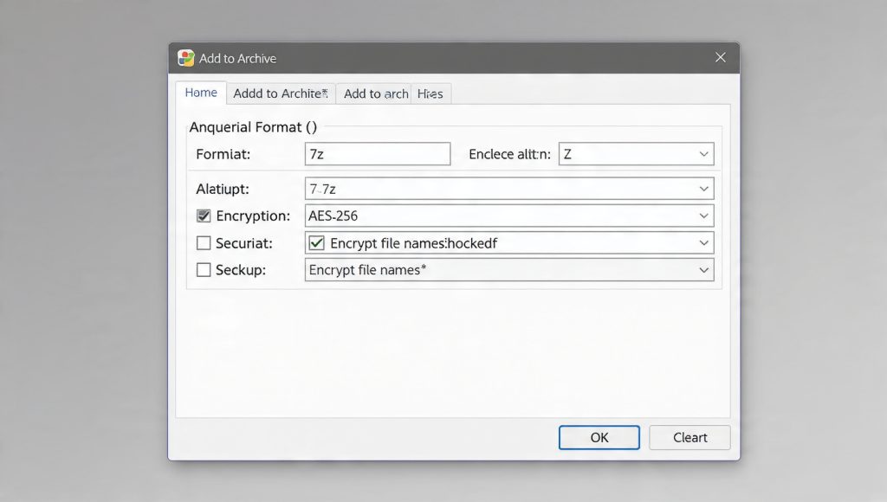
Task: Close the Add to Archive dialog
Action: [720, 57]
